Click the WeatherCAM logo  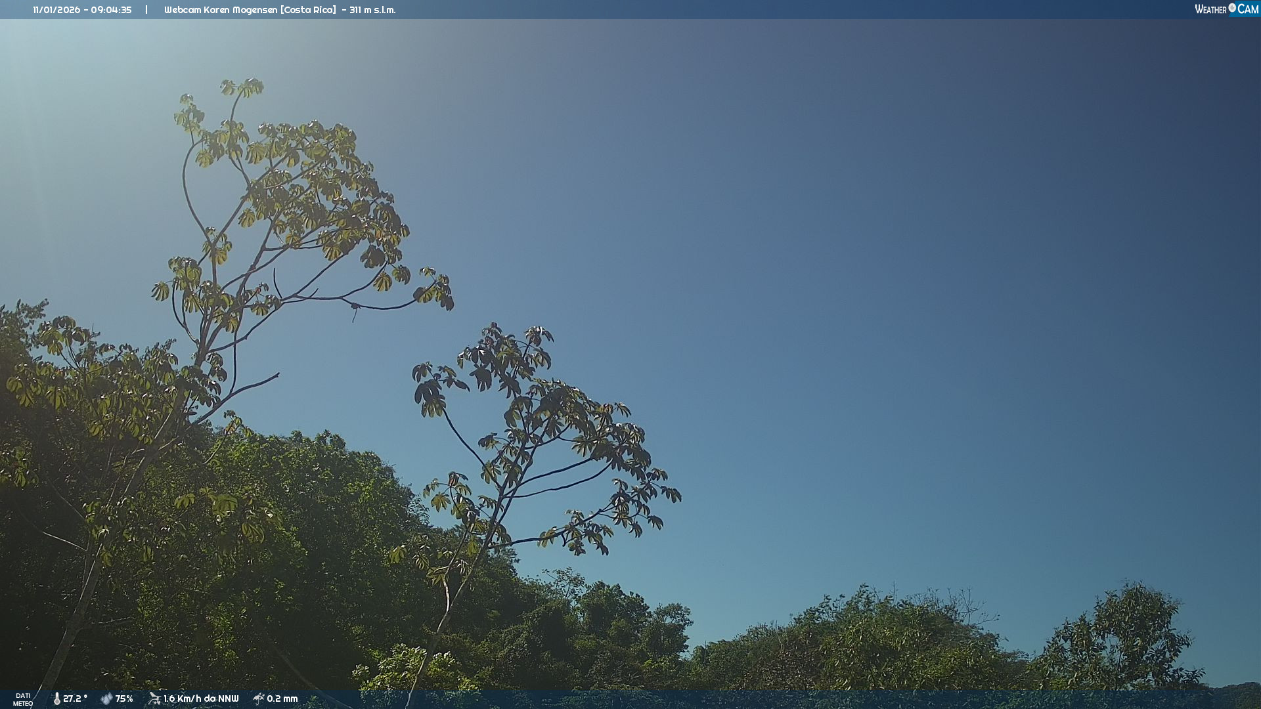click(1226, 9)
